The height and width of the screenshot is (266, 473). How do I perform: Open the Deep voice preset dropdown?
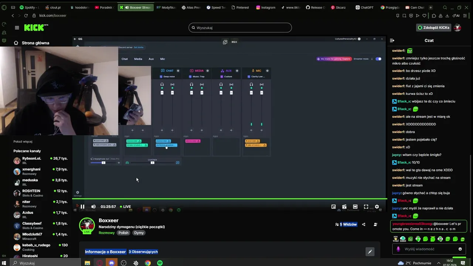(168, 76)
